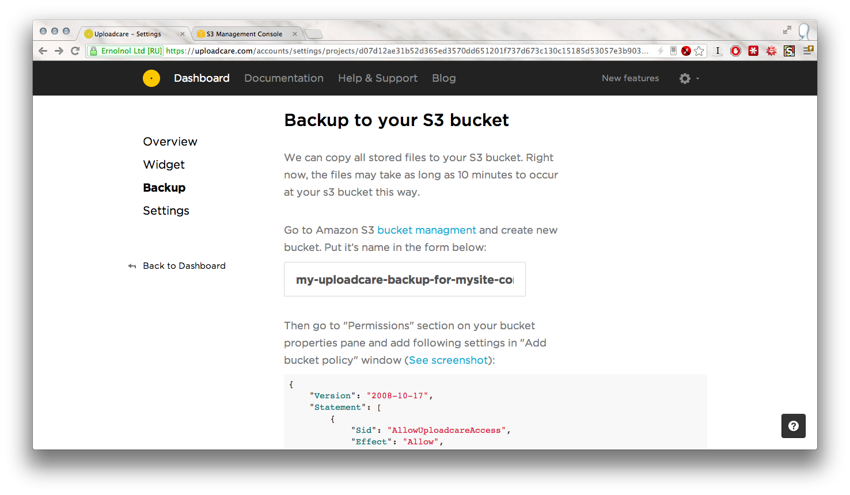Reload the page with the refresh icon
The width and height of the screenshot is (850, 495).
point(75,51)
